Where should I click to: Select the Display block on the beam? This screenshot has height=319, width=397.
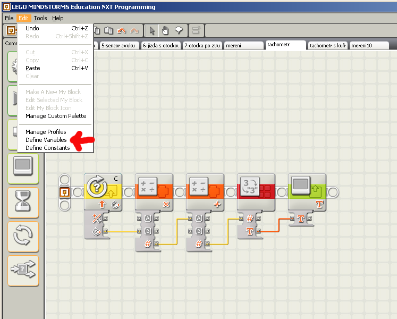(307, 192)
